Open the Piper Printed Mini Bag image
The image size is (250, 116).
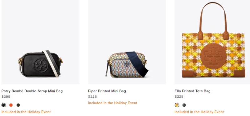(127, 42)
